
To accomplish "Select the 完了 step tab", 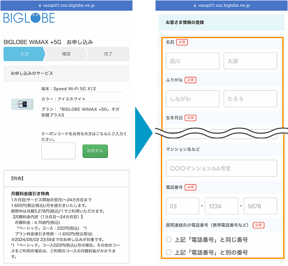I will tap(108, 54).
